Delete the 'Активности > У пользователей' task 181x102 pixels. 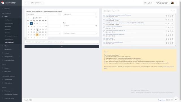173,43
